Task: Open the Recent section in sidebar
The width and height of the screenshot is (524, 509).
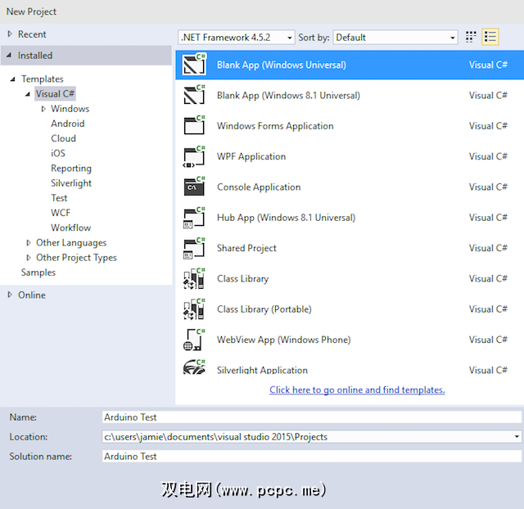Action: point(32,34)
